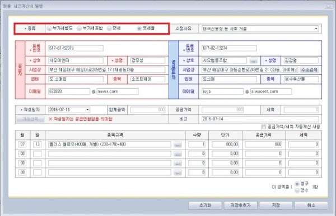Close the 세금계산서 발행 dialog window
This screenshot has width=336, height=216.
click(x=328, y=6)
